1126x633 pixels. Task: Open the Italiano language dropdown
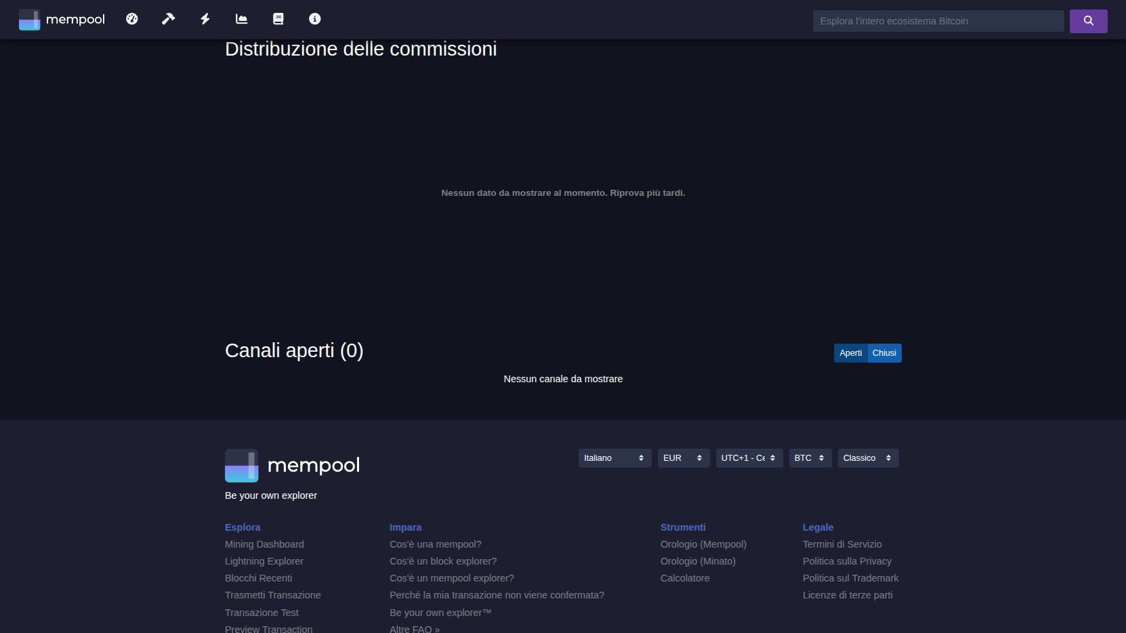coord(614,458)
